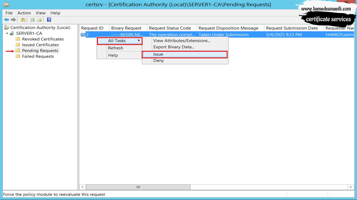Open the All Tasks submenu
The height and width of the screenshot is (200, 357).
pos(120,41)
